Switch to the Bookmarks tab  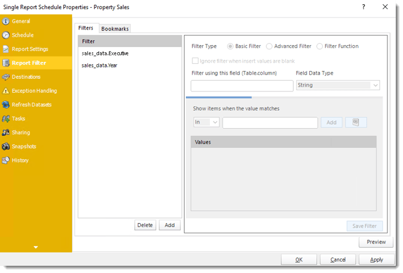115,28
